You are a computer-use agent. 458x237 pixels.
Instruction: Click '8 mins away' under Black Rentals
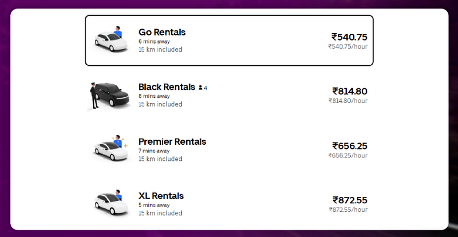tap(154, 96)
